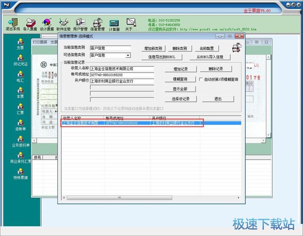303x236 pixels.
Task: Click the 帐号或地址 input field
Action: (x=122, y=75)
